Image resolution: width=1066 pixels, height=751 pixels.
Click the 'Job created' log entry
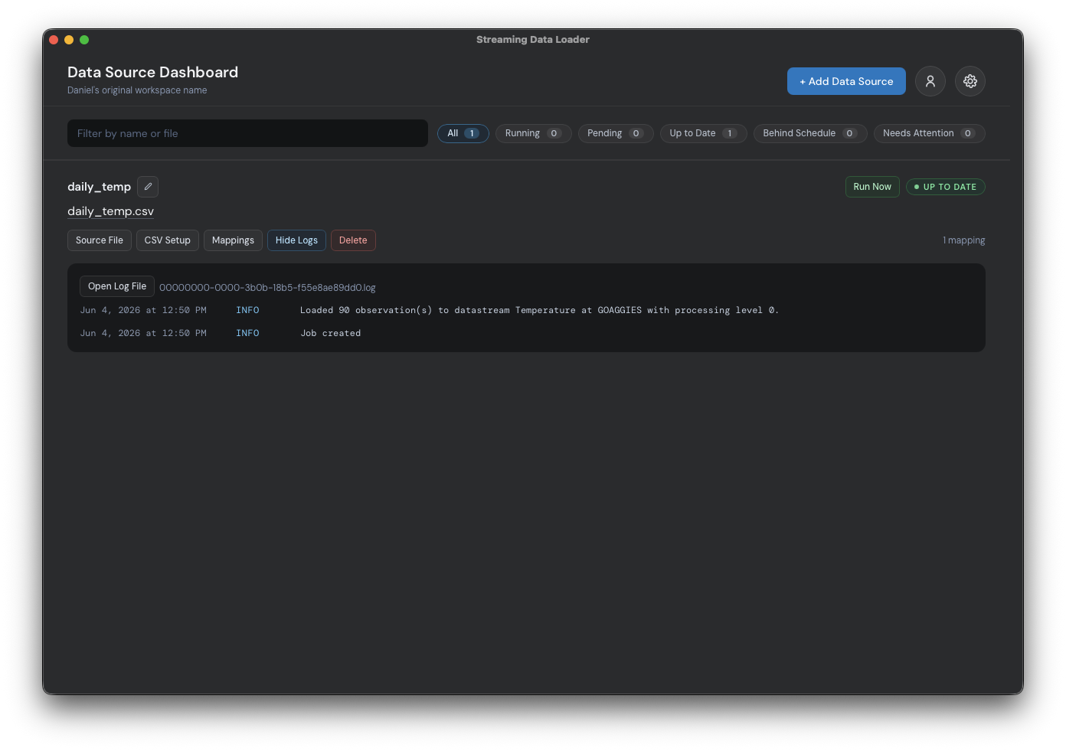tap(331, 333)
